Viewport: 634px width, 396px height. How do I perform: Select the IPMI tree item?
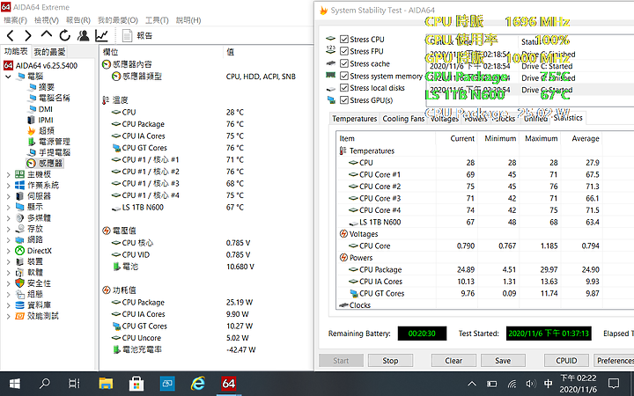[x=46, y=120]
